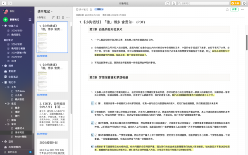
Task: Click the orange 升级 upgrade button
Action: [235, 3]
